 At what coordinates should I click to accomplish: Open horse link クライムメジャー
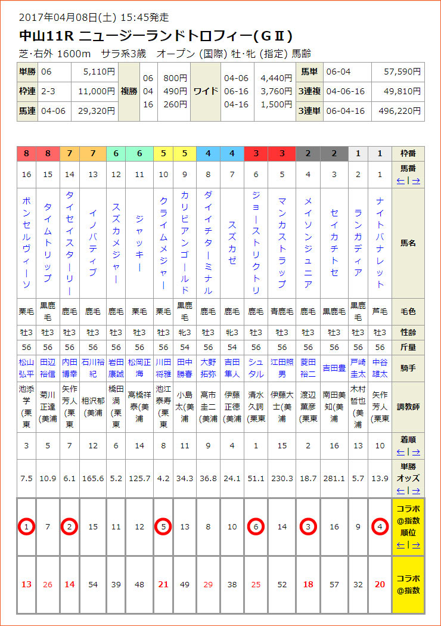click(163, 243)
